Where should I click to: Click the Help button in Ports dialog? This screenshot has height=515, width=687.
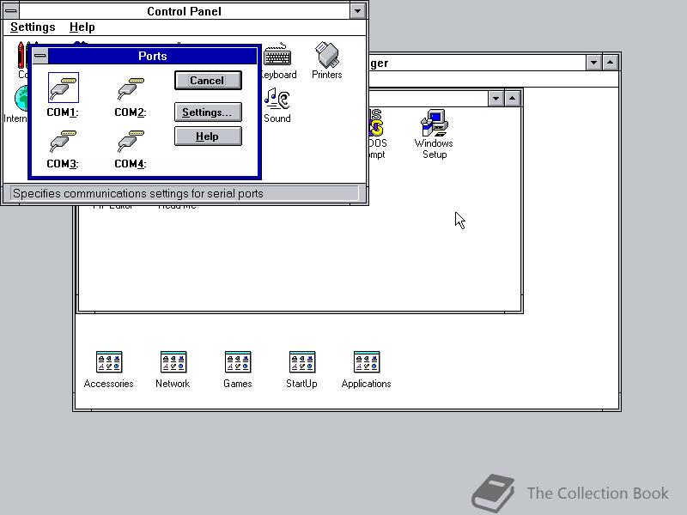tap(208, 136)
